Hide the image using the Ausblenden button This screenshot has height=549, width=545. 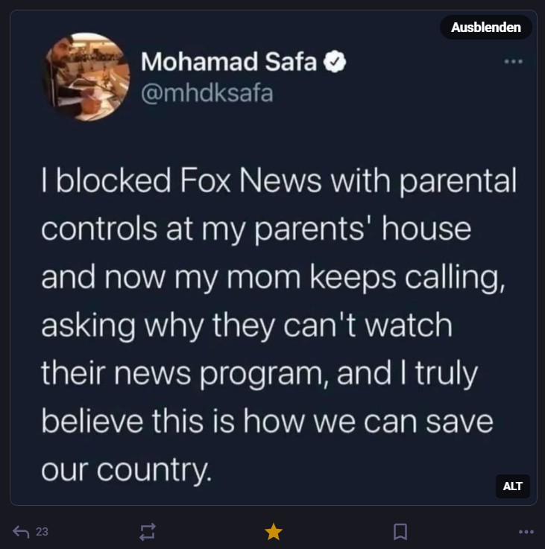[x=486, y=28]
